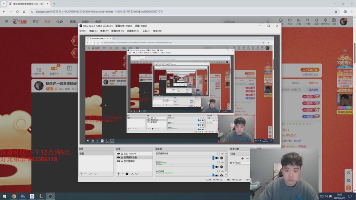Mute the desktop audio channel in OBS mixer

tap(217, 175)
